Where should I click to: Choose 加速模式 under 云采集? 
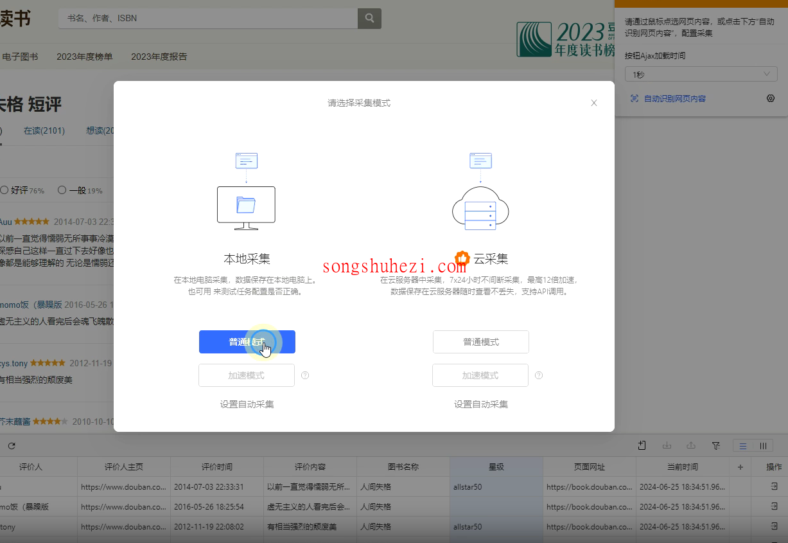pyautogui.click(x=480, y=375)
